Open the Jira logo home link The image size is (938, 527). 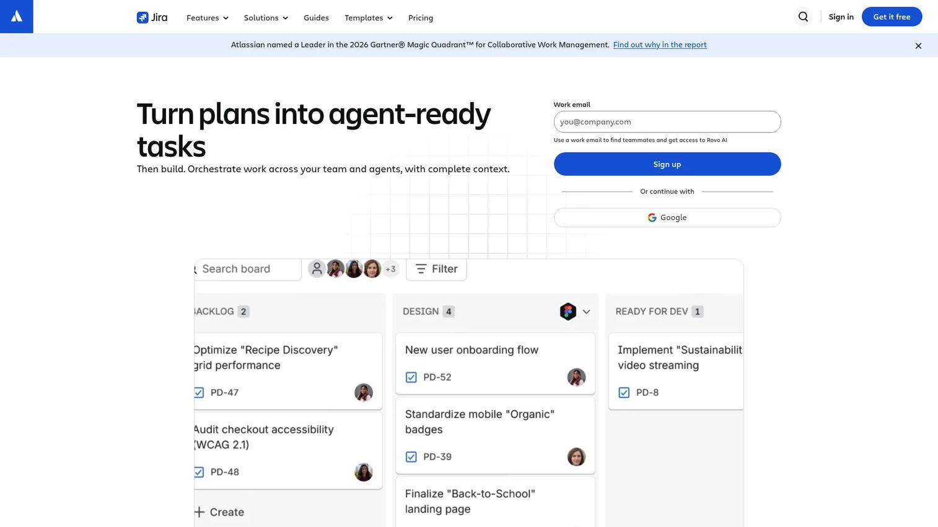[x=152, y=17]
